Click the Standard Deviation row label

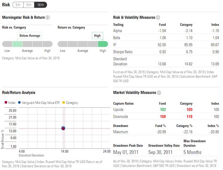click(120, 61)
